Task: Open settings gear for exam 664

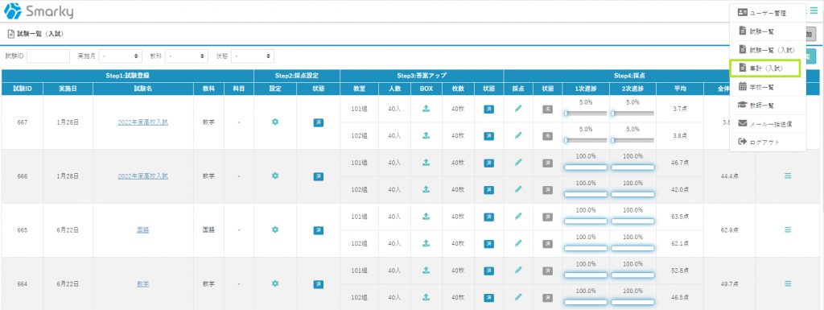Action: pos(275,283)
